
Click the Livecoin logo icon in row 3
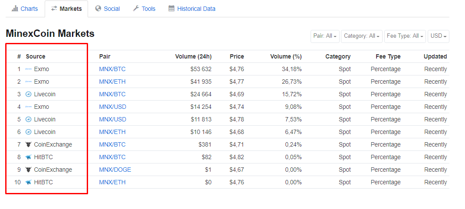click(x=29, y=94)
